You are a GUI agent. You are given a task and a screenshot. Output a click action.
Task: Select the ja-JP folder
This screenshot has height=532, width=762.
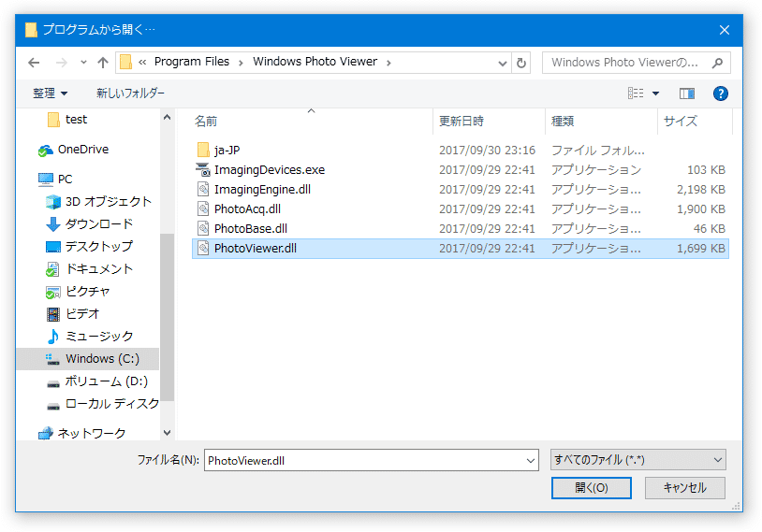tap(461, 150)
